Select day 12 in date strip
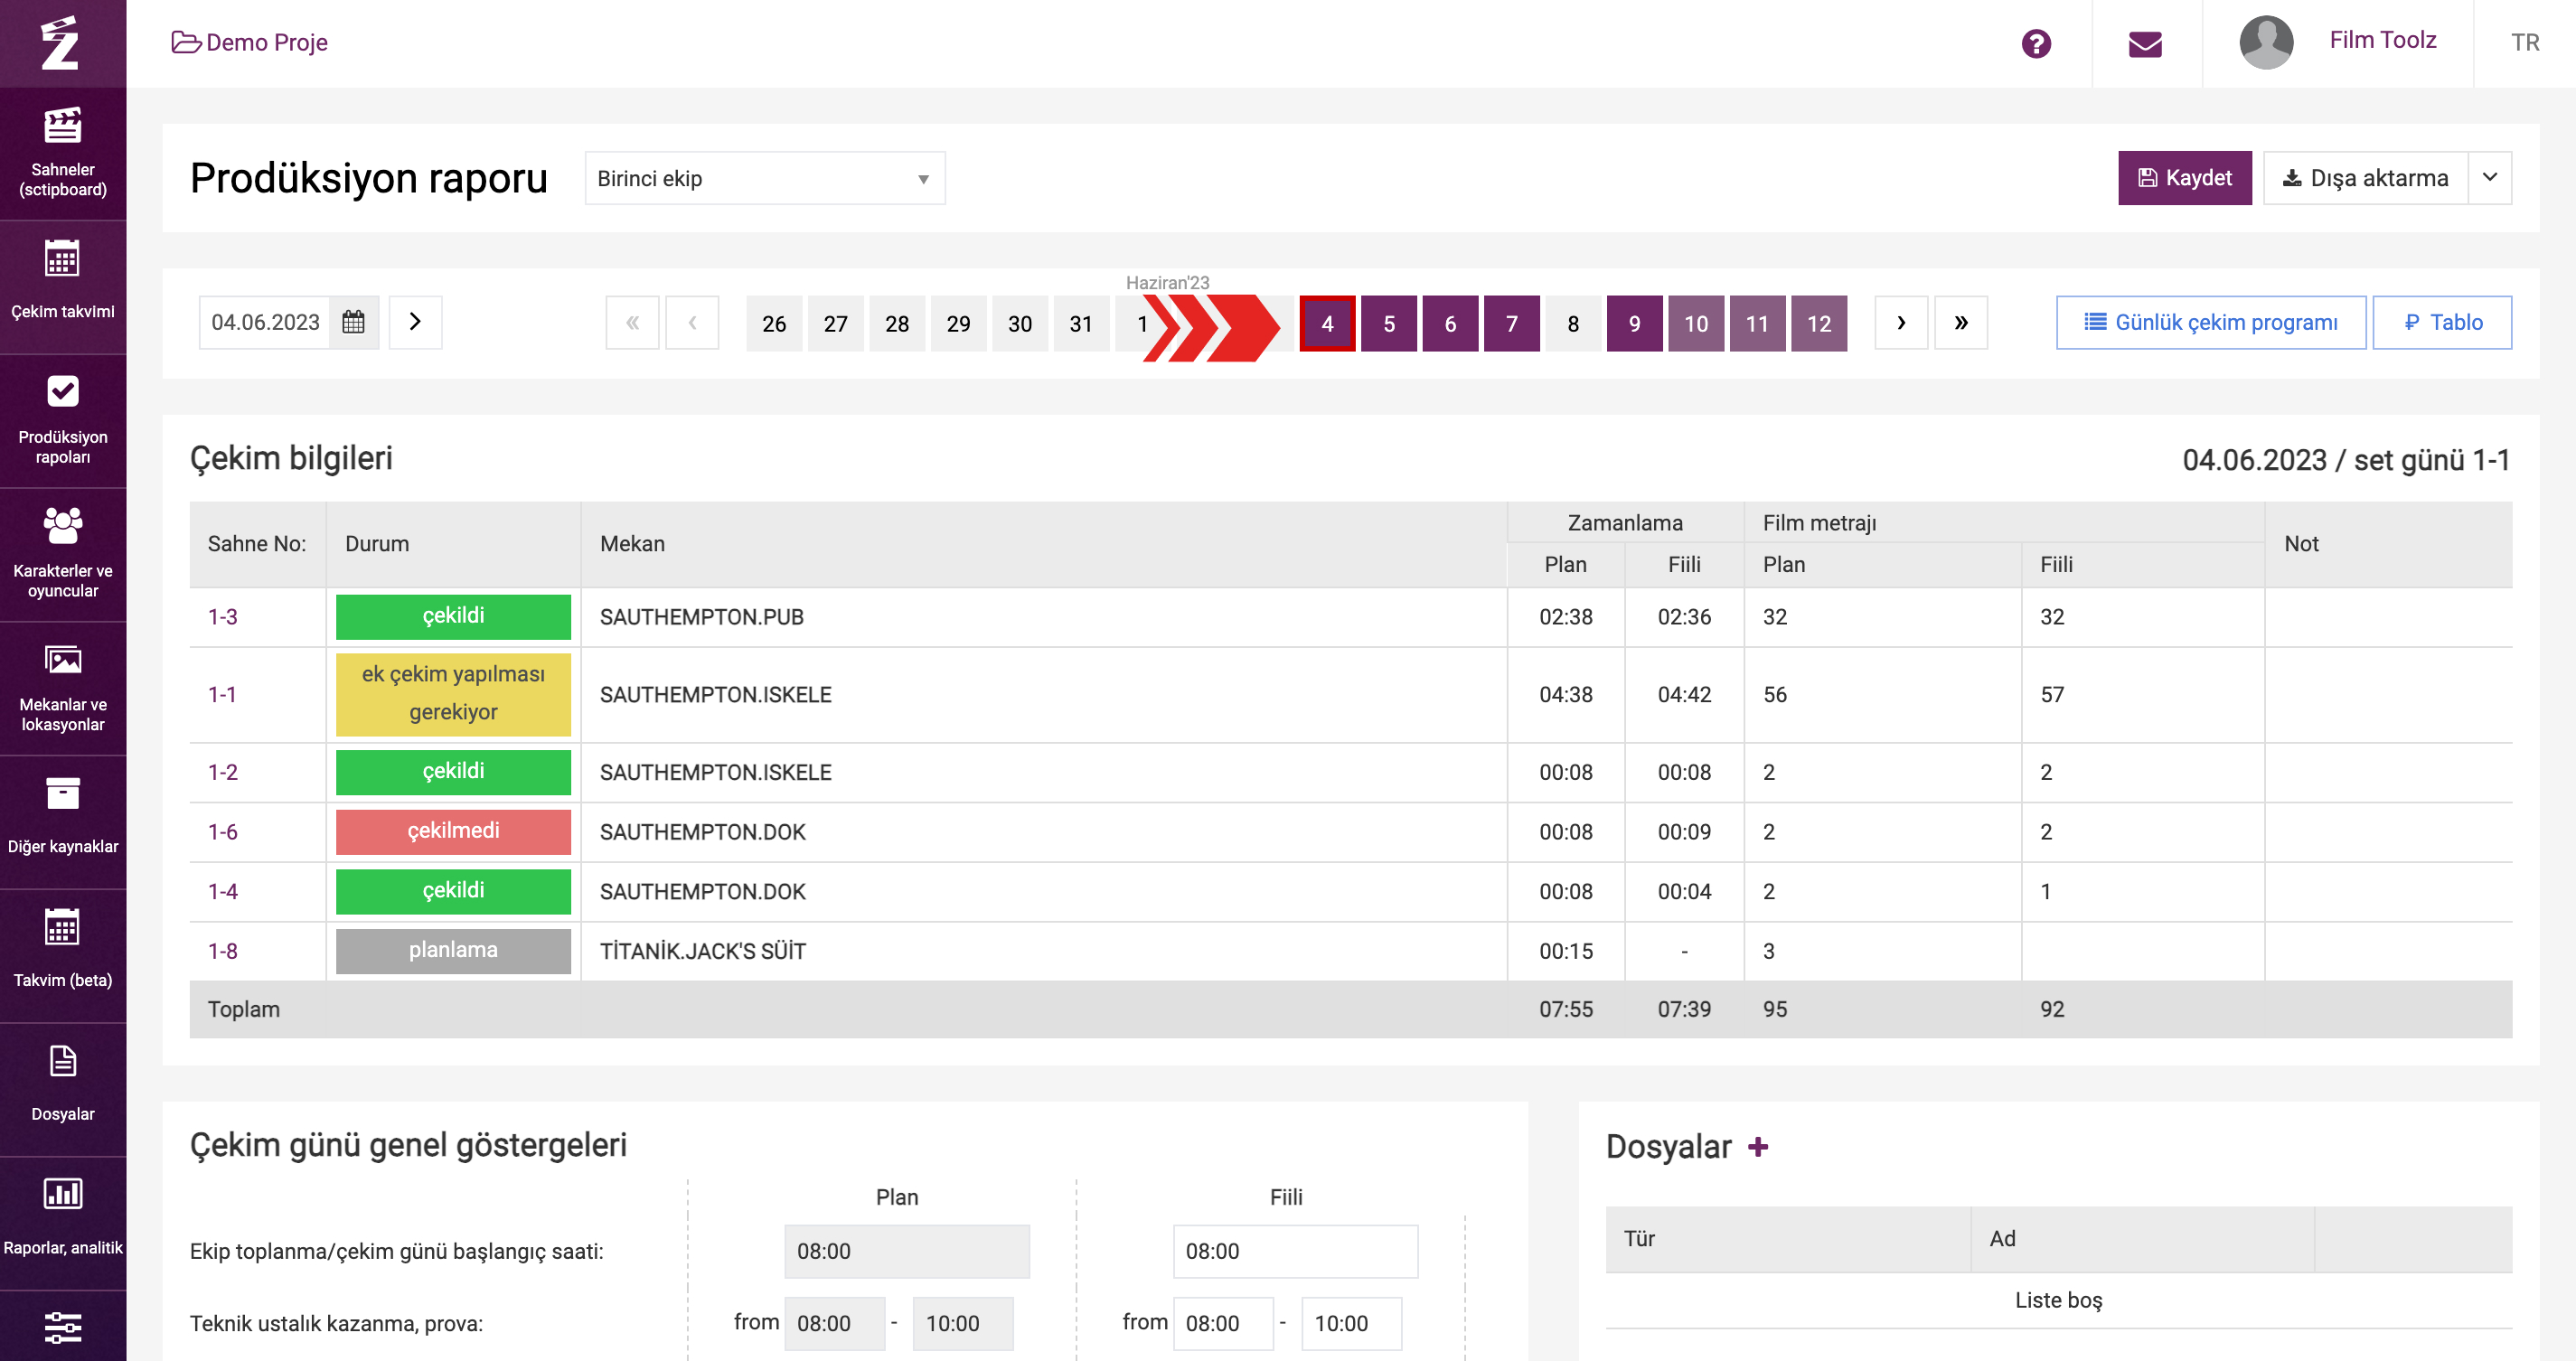Viewport: 2576px width, 1361px height. tap(1819, 323)
